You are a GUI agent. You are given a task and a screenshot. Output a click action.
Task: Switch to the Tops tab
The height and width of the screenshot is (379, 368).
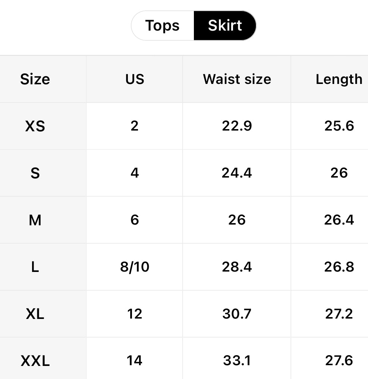coord(162,25)
